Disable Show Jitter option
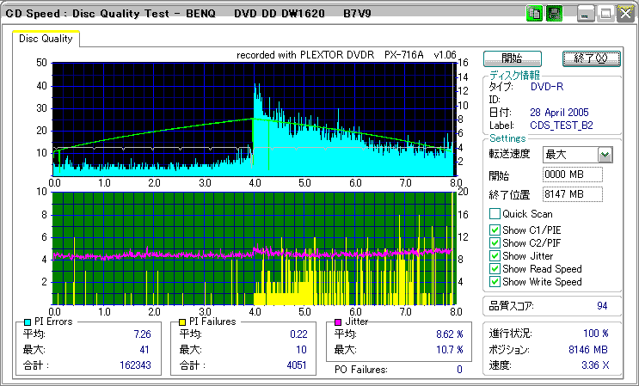 point(494,255)
